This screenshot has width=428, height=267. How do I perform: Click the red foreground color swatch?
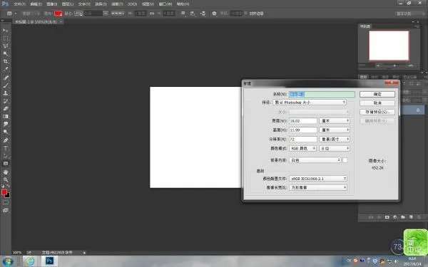pyautogui.click(x=4, y=192)
